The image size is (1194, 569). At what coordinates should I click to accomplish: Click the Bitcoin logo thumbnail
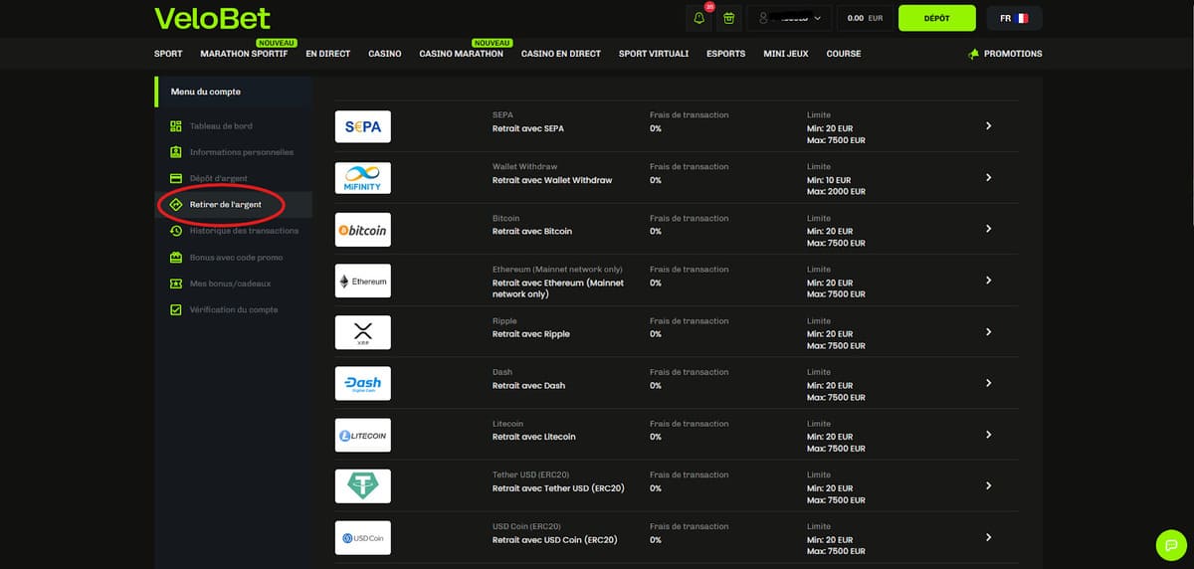(x=363, y=230)
